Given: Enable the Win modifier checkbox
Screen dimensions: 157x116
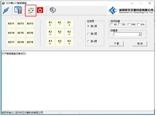Looking at the screenshot, I should [138, 24].
